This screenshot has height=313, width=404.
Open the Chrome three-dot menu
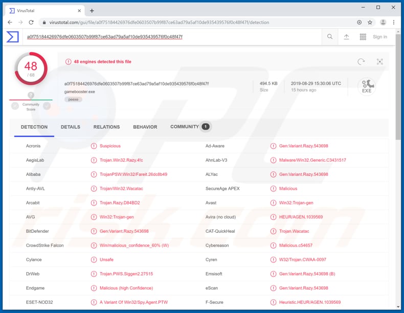point(394,23)
